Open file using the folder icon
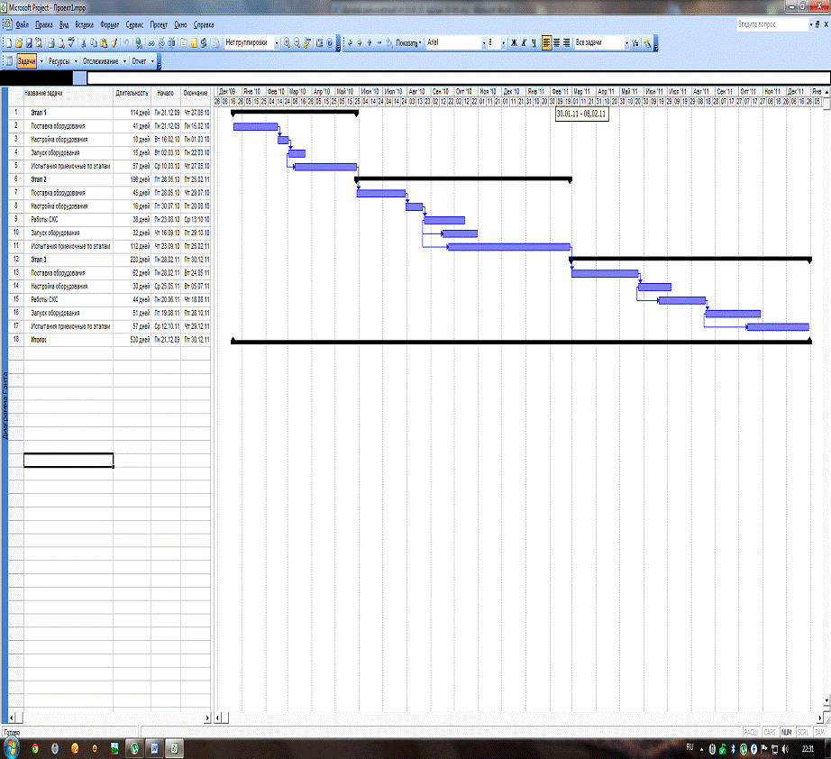 click(x=18, y=42)
